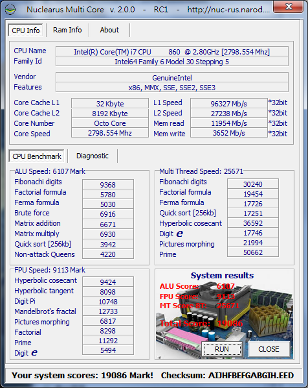
Task: Click the Nuclearus app icon in title bar
Action: (x=10, y=10)
